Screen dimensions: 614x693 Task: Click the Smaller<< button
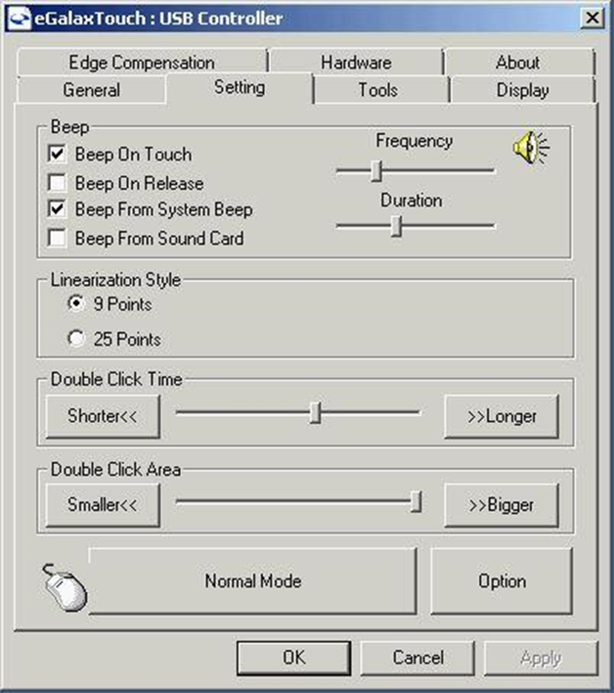point(103,505)
